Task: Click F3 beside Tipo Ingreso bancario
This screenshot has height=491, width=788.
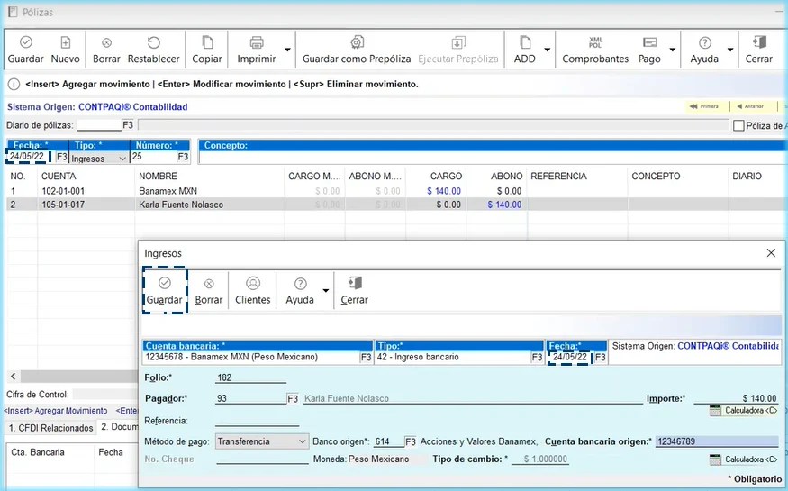Action: 538,358
